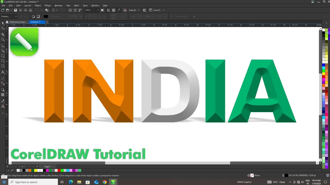Click the Undo arrow icon
Screen dimensions: 330x185
pyautogui.click(x=53, y=10)
